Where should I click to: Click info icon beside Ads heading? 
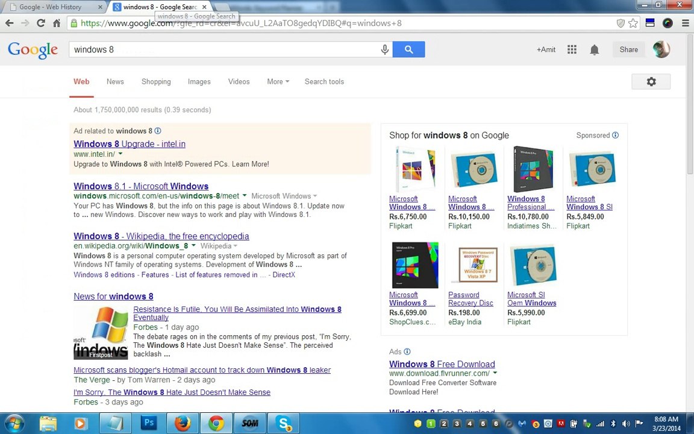coord(407,351)
